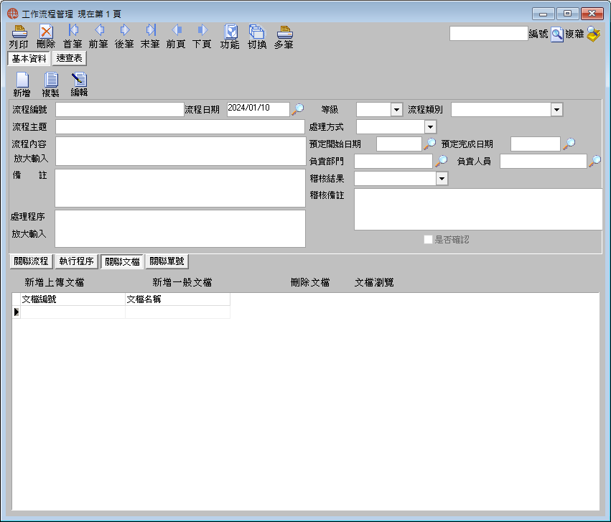Go to next page with 下頁

click(202, 30)
